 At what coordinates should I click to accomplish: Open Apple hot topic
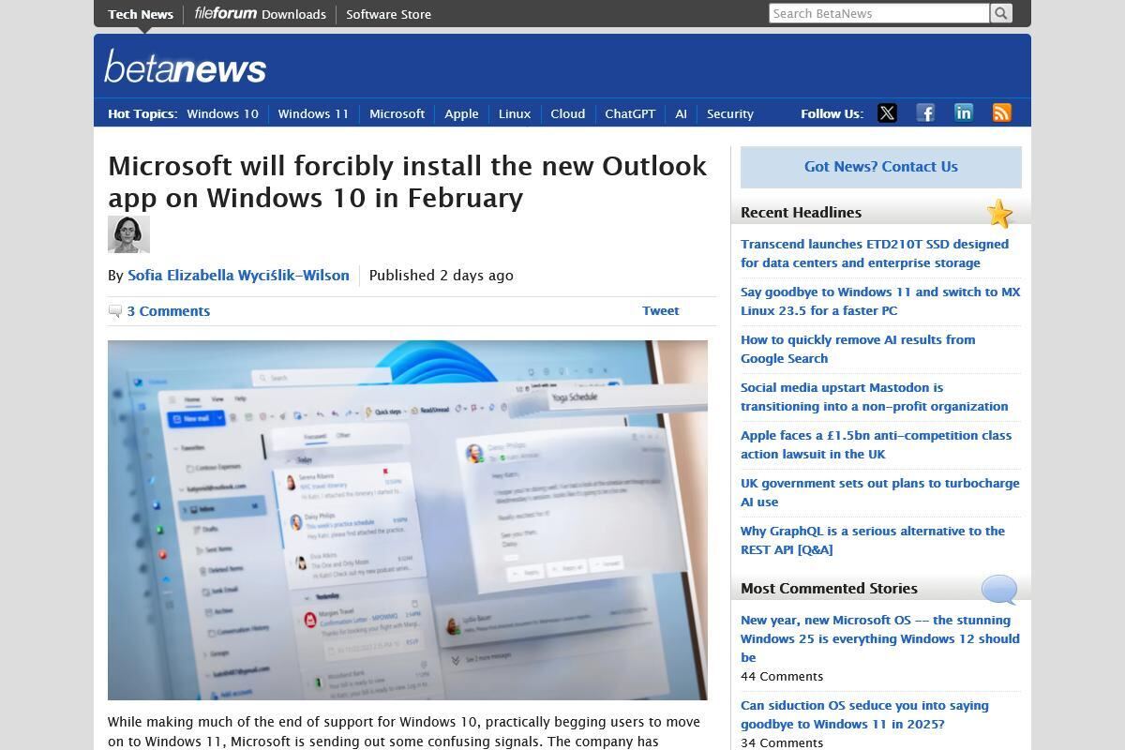pos(461,113)
